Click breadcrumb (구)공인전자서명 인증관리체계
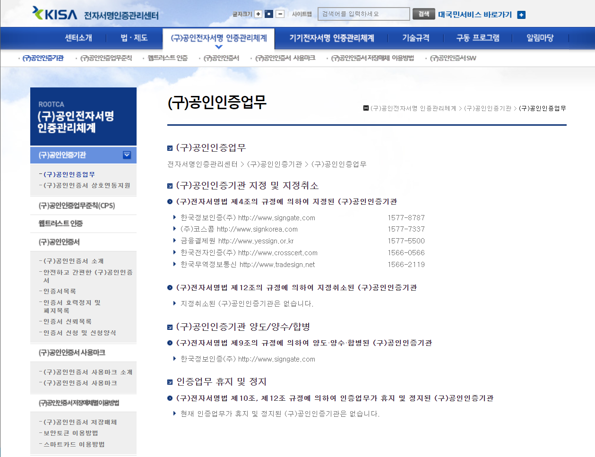Viewport: 595px width, 457px height. (414, 108)
